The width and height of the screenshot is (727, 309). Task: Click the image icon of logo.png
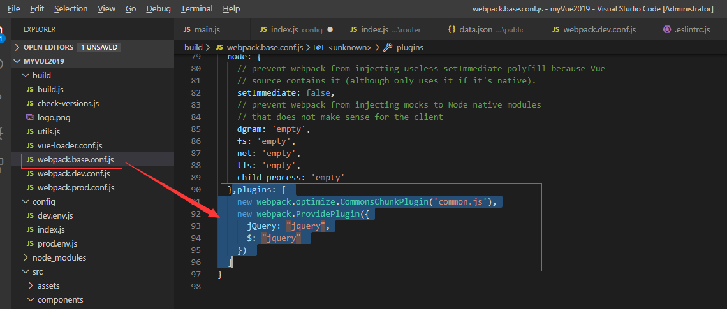click(x=30, y=118)
